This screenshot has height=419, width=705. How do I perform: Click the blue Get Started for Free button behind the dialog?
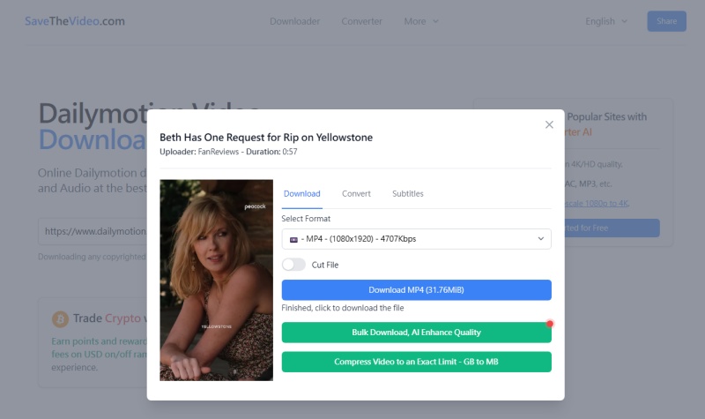612,228
